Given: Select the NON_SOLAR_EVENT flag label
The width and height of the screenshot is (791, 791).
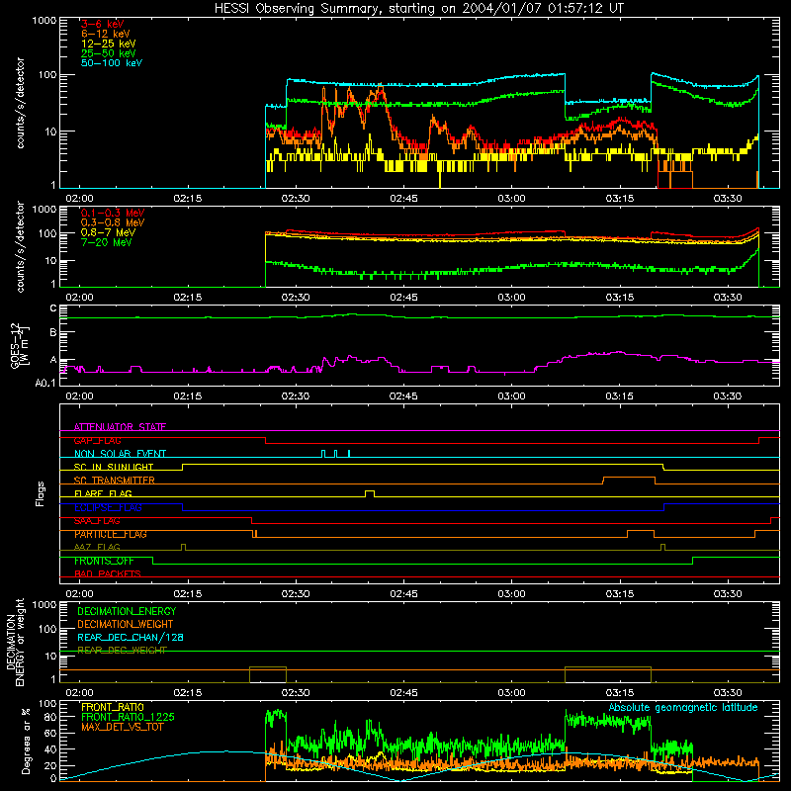Looking at the screenshot, I should (120, 454).
